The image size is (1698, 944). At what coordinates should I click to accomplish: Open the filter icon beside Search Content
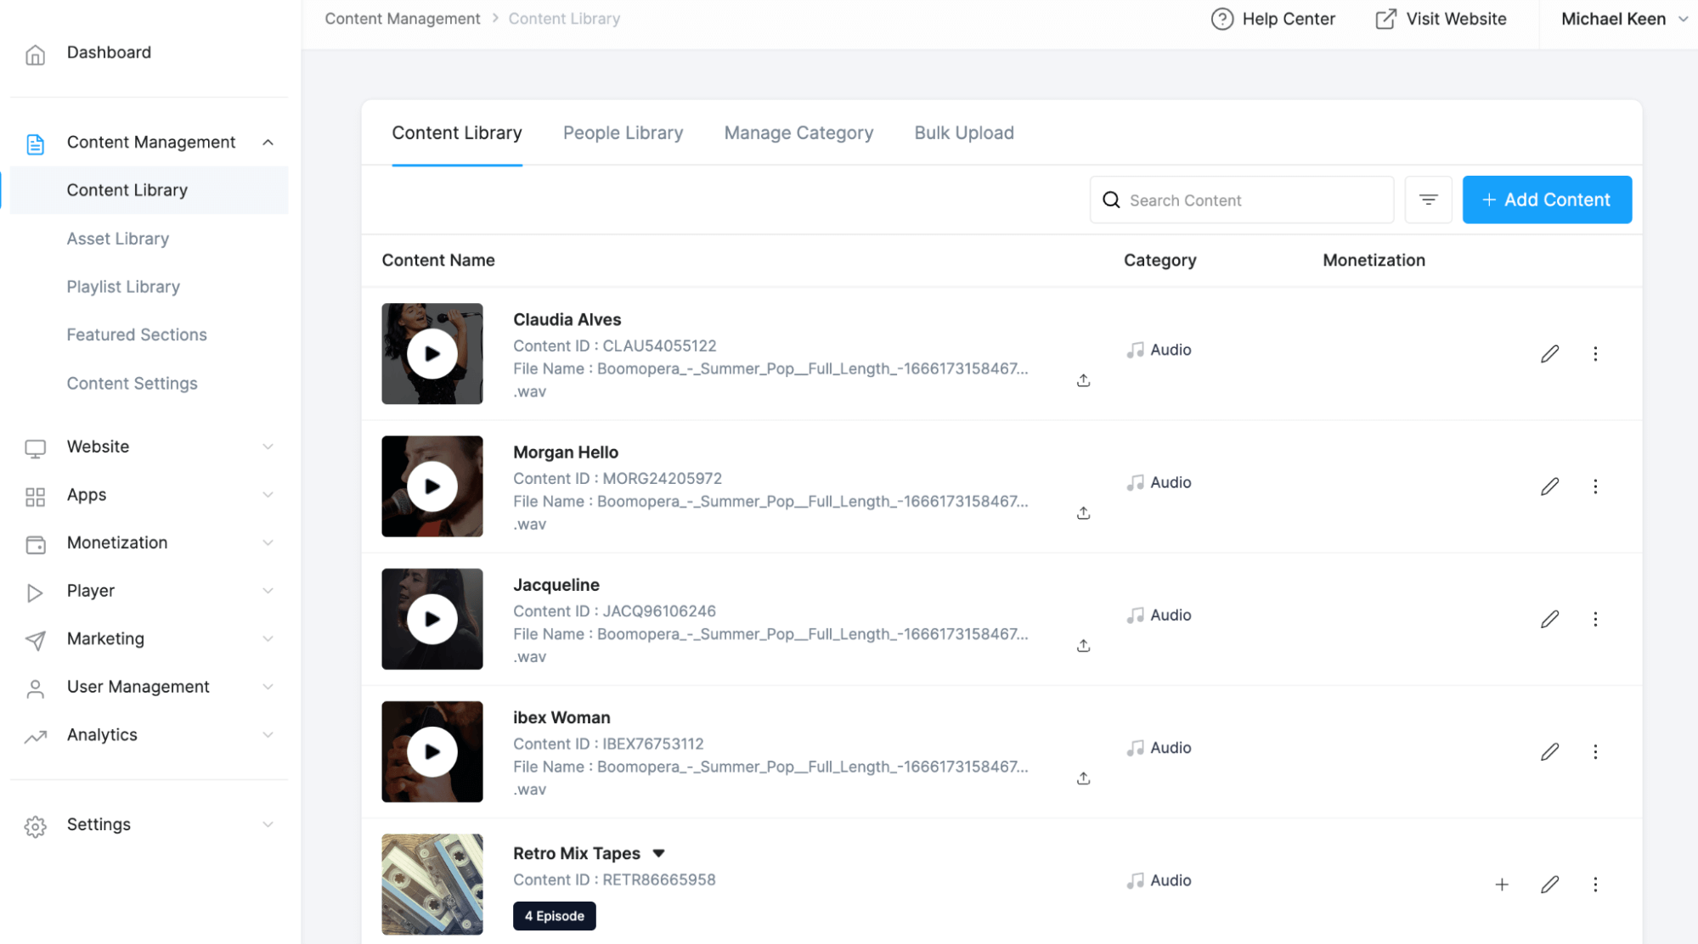point(1428,199)
